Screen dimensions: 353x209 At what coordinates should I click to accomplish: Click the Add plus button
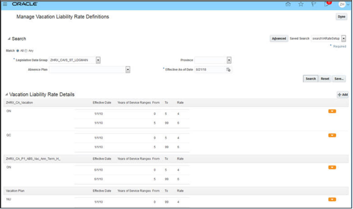[343, 95]
